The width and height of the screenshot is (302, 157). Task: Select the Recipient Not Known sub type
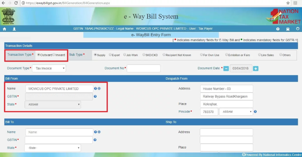click(164, 55)
